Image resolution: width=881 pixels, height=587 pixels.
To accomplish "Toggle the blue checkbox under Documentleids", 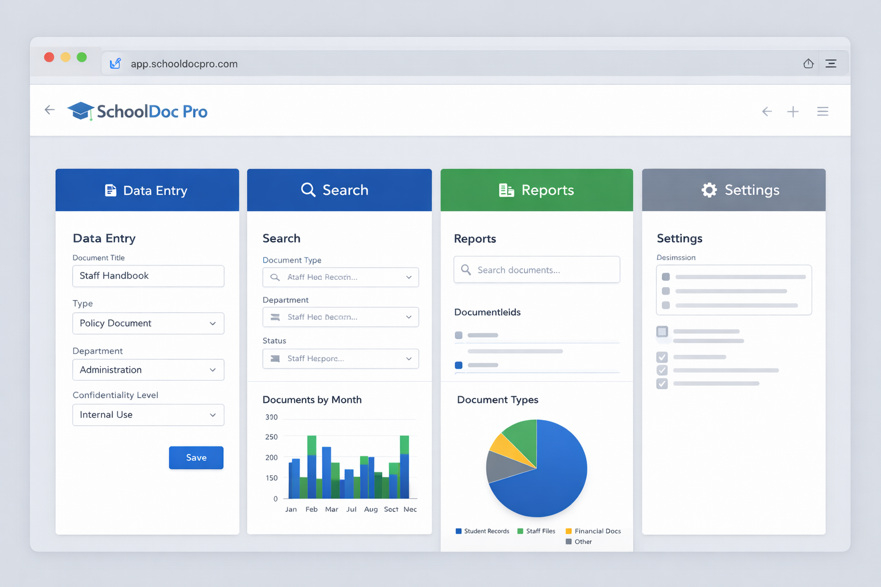I will click(x=458, y=365).
